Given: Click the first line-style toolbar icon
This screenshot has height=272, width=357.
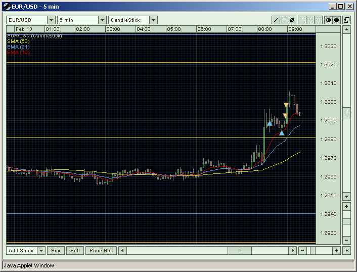Looking at the screenshot, I should [x=302, y=20].
